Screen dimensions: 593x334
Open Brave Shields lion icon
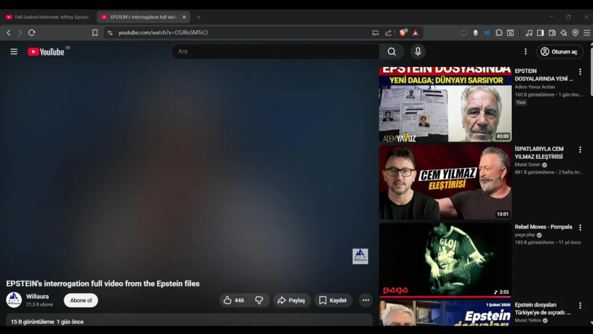[x=403, y=32]
